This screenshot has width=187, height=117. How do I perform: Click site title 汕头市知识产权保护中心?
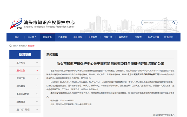[49, 22]
